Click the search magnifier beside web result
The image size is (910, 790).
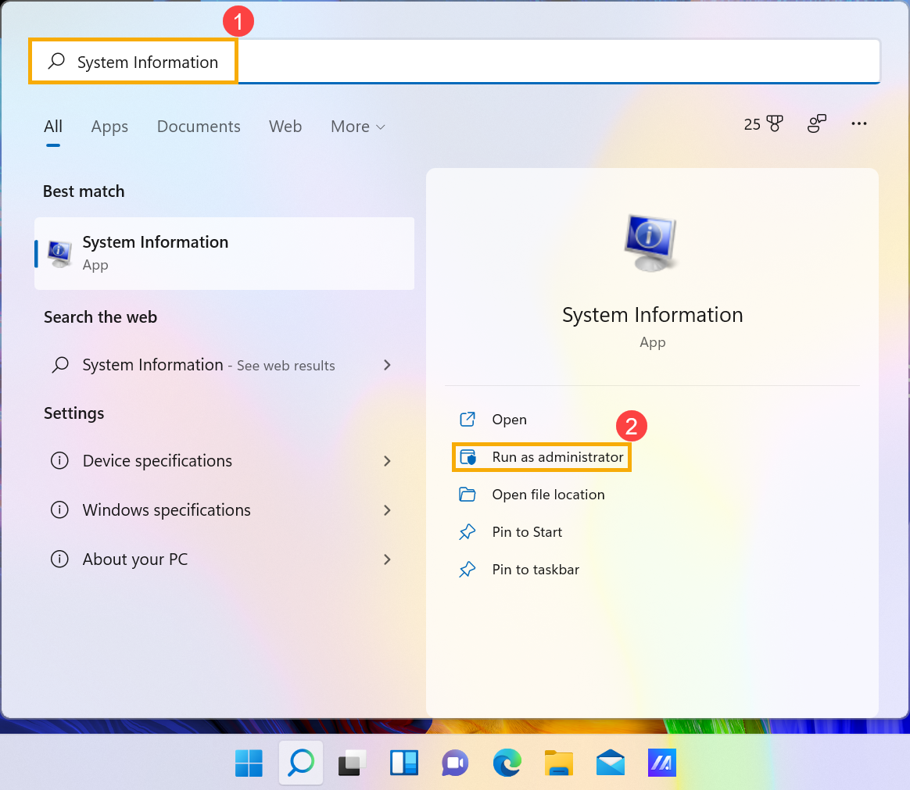[60, 365]
